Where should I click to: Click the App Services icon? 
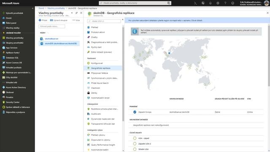[x=4, y=48]
